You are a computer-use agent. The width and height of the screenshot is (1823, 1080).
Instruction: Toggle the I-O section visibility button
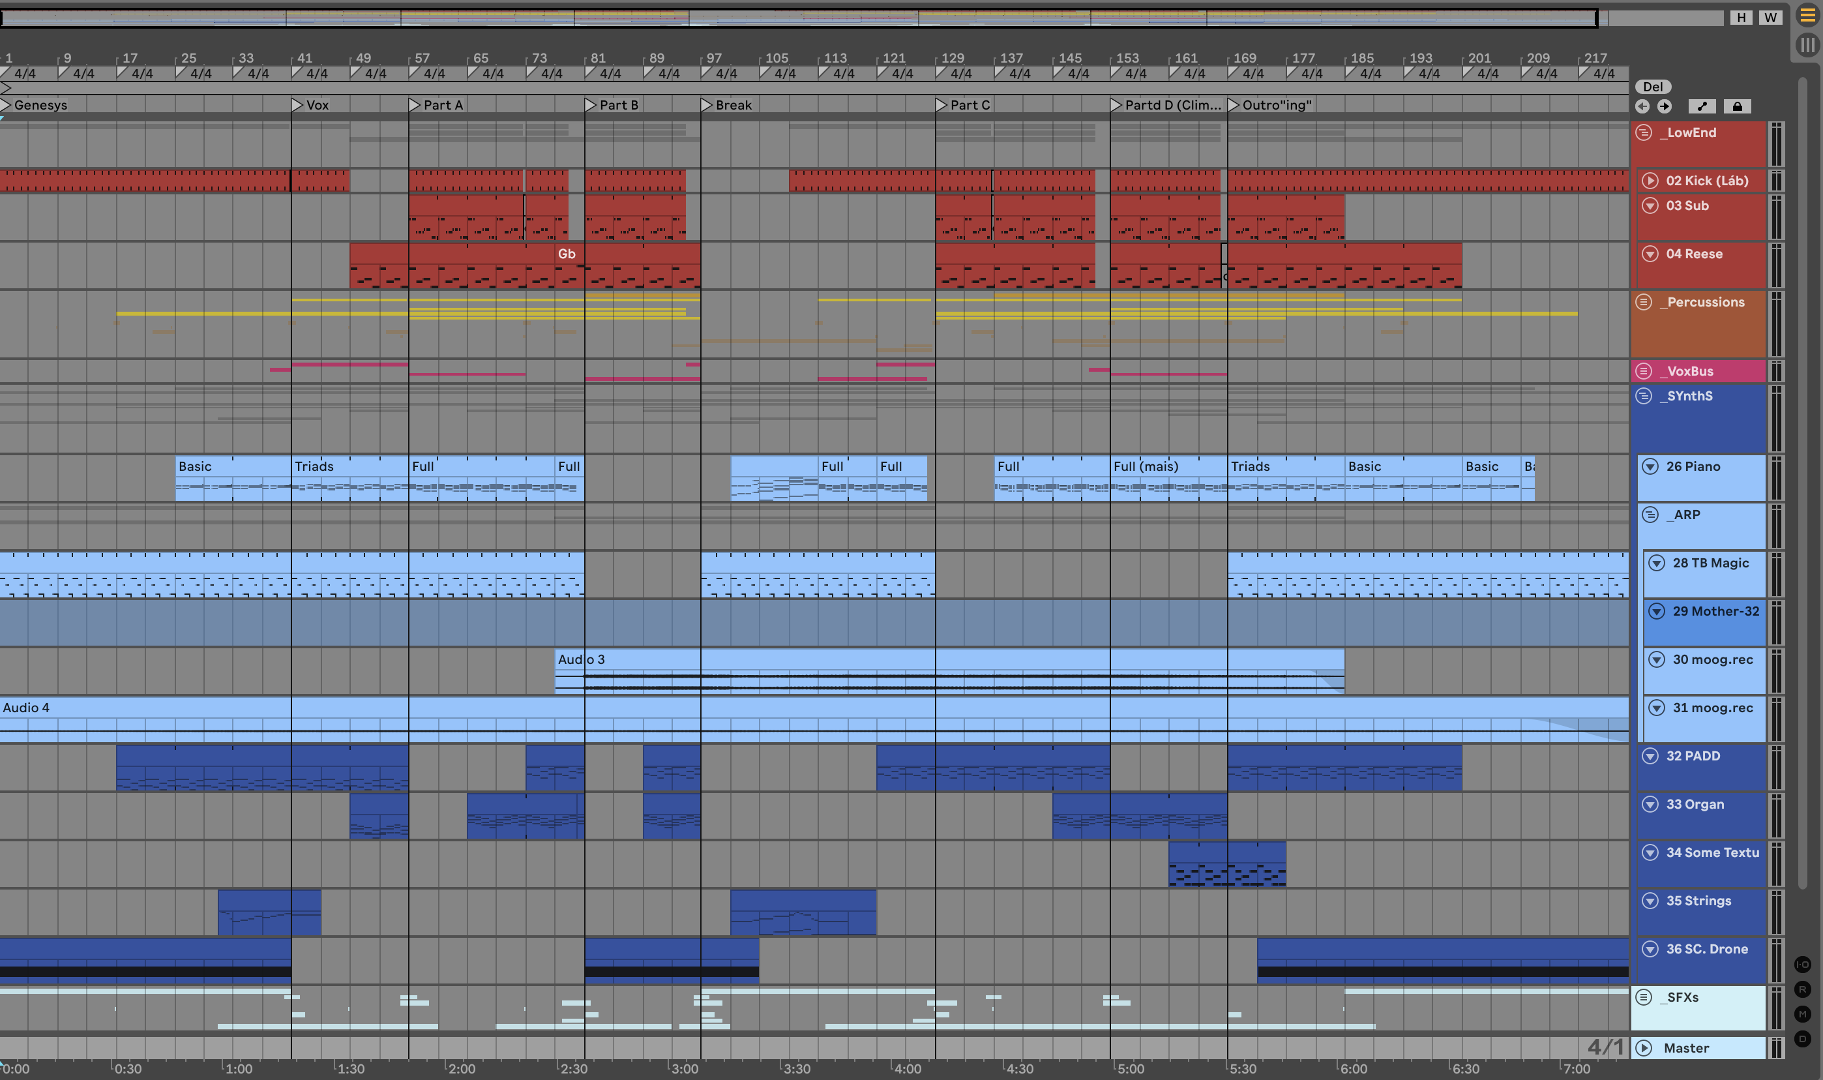(x=1803, y=965)
